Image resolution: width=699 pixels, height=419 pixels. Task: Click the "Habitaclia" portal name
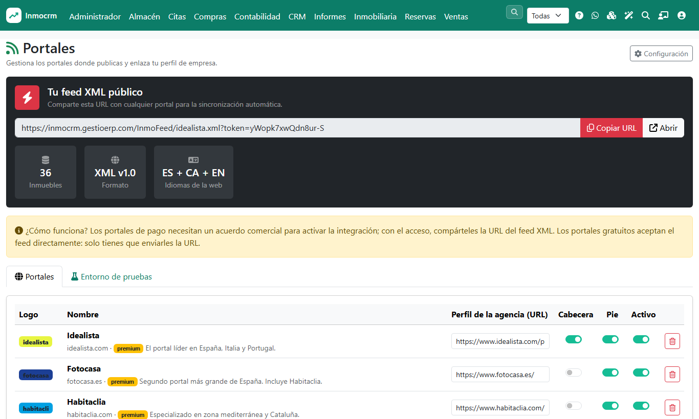pos(86,402)
